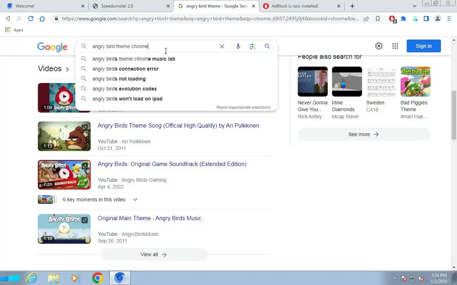457x285 pixels.
Task: Open the Mine Diamonds card
Action: pyautogui.click(x=347, y=93)
